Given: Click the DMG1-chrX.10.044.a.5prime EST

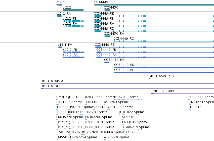Looking at the screenshot, I should coord(83,135).
